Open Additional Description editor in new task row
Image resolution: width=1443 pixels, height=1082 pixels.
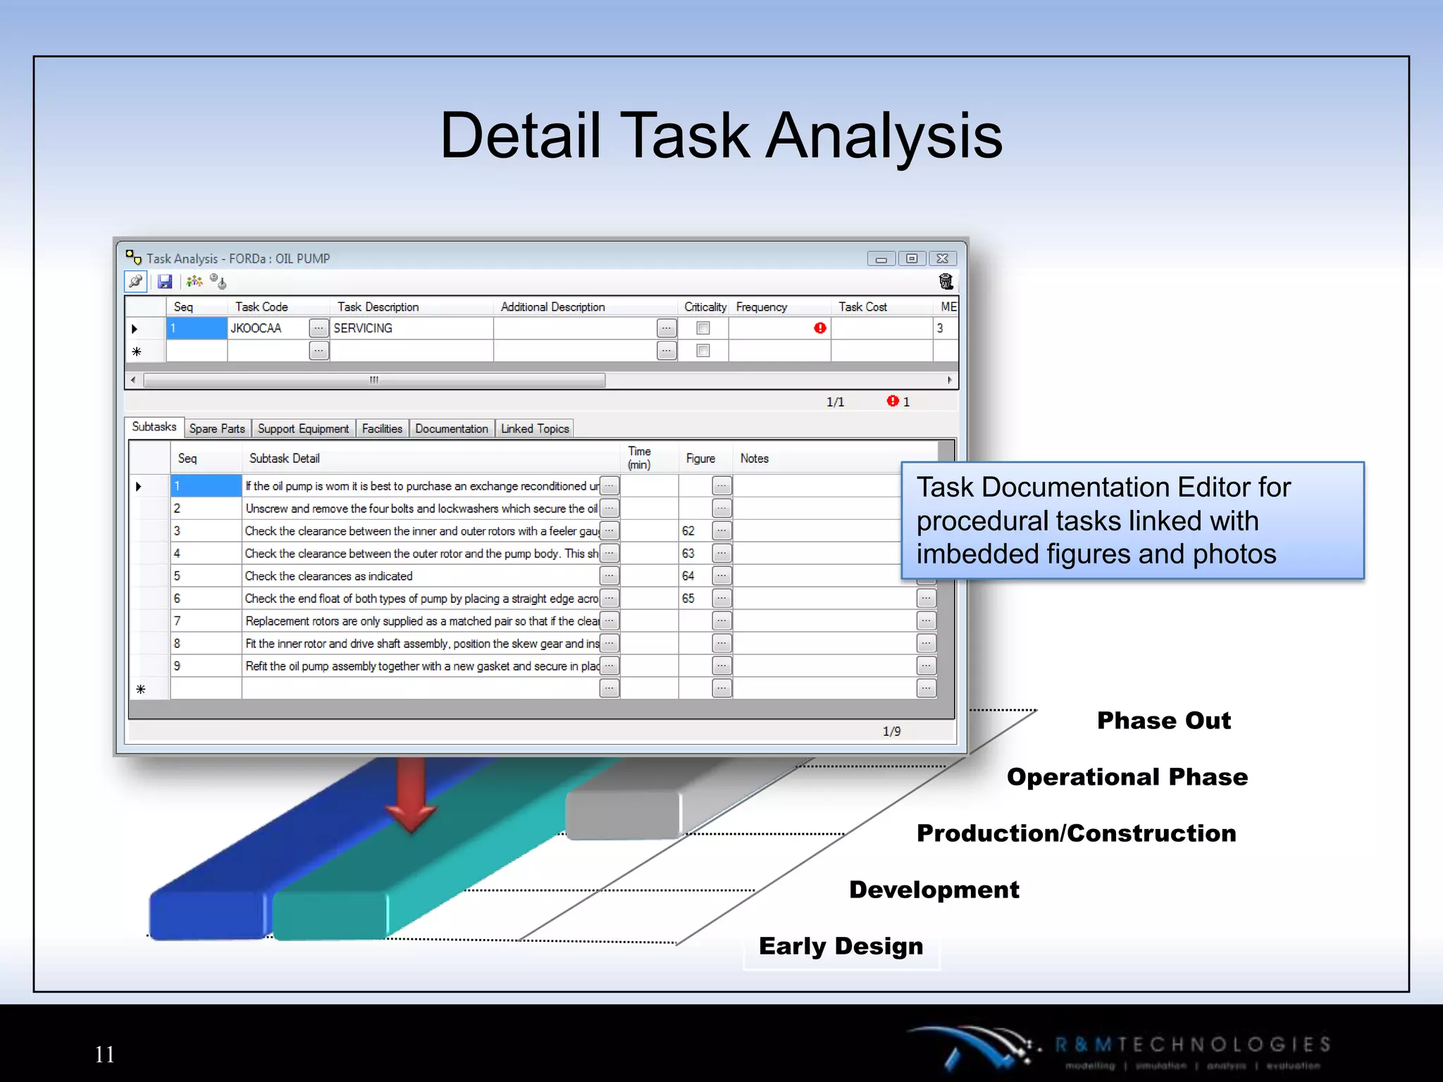tap(667, 350)
